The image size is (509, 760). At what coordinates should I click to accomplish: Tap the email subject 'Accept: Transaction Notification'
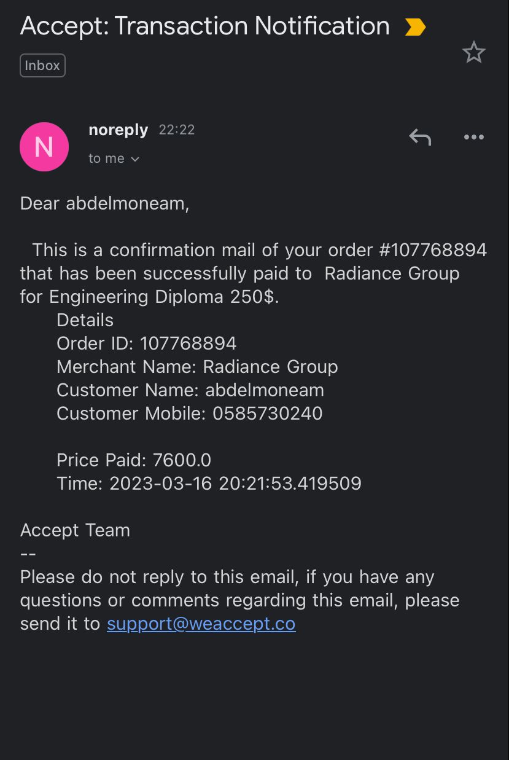[x=205, y=26]
